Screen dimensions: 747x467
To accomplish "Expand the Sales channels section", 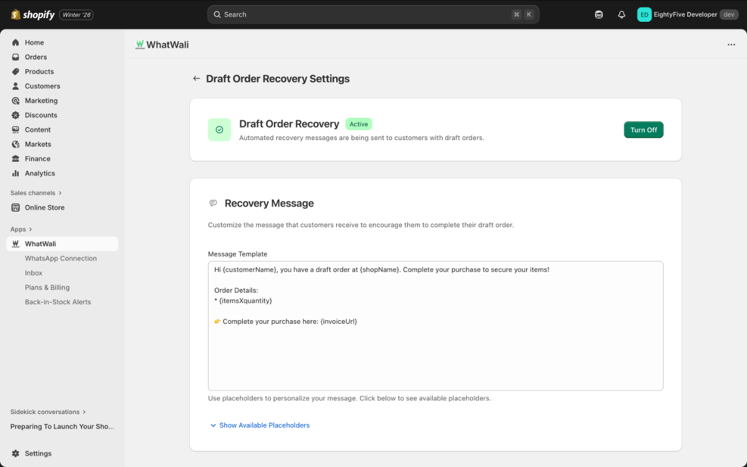I will pyautogui.click(x=34, y=192).
